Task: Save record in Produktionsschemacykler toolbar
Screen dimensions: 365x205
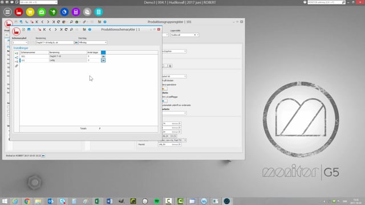Action: (x=29, y=30)
